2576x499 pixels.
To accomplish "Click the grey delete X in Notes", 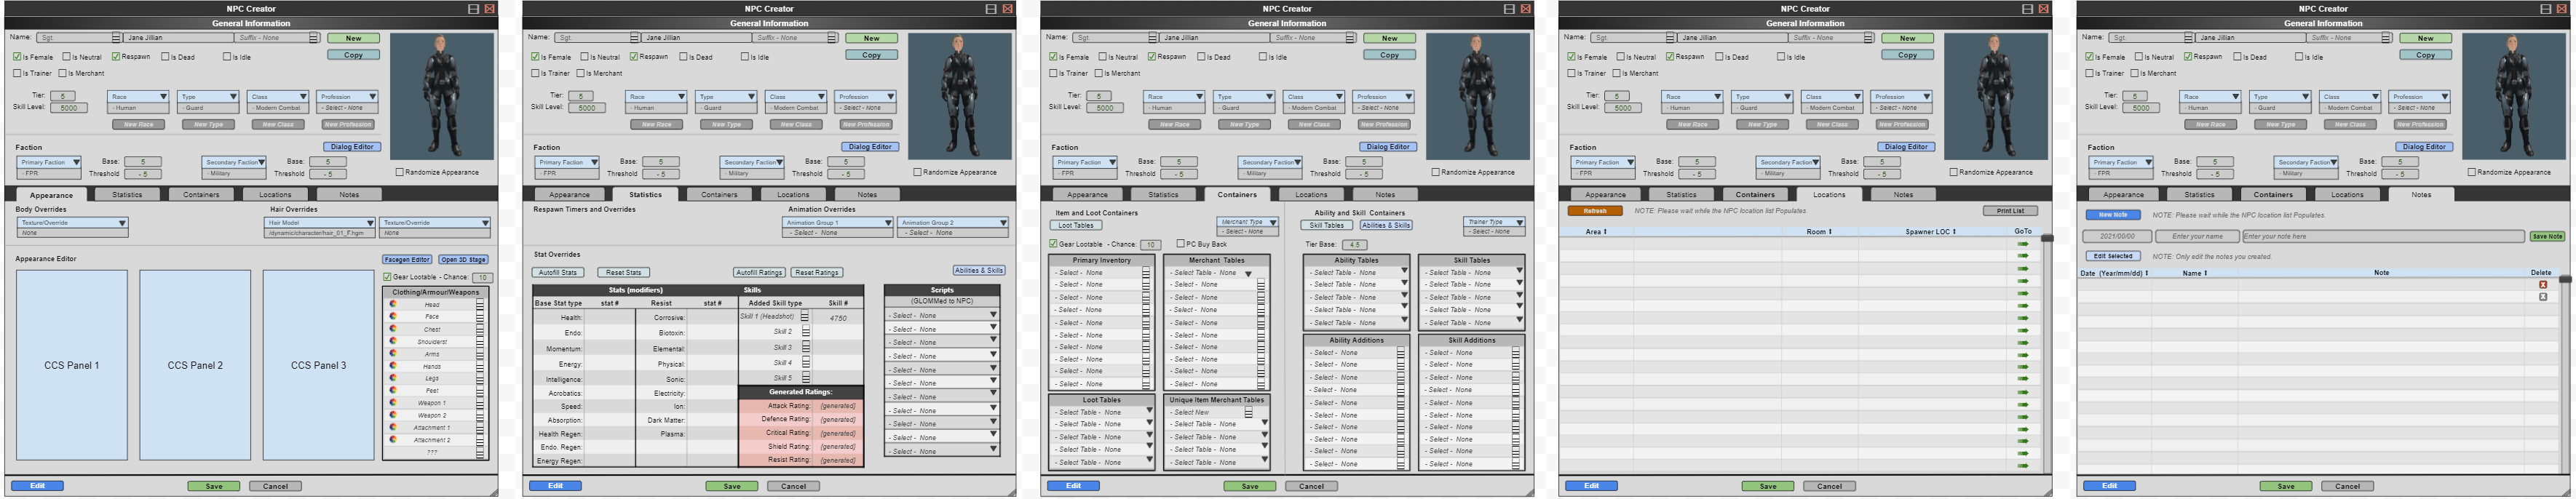I will tap(2542, 297).
